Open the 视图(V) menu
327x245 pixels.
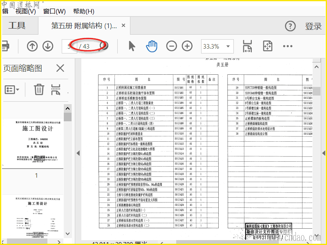click(x=26, y=11)
